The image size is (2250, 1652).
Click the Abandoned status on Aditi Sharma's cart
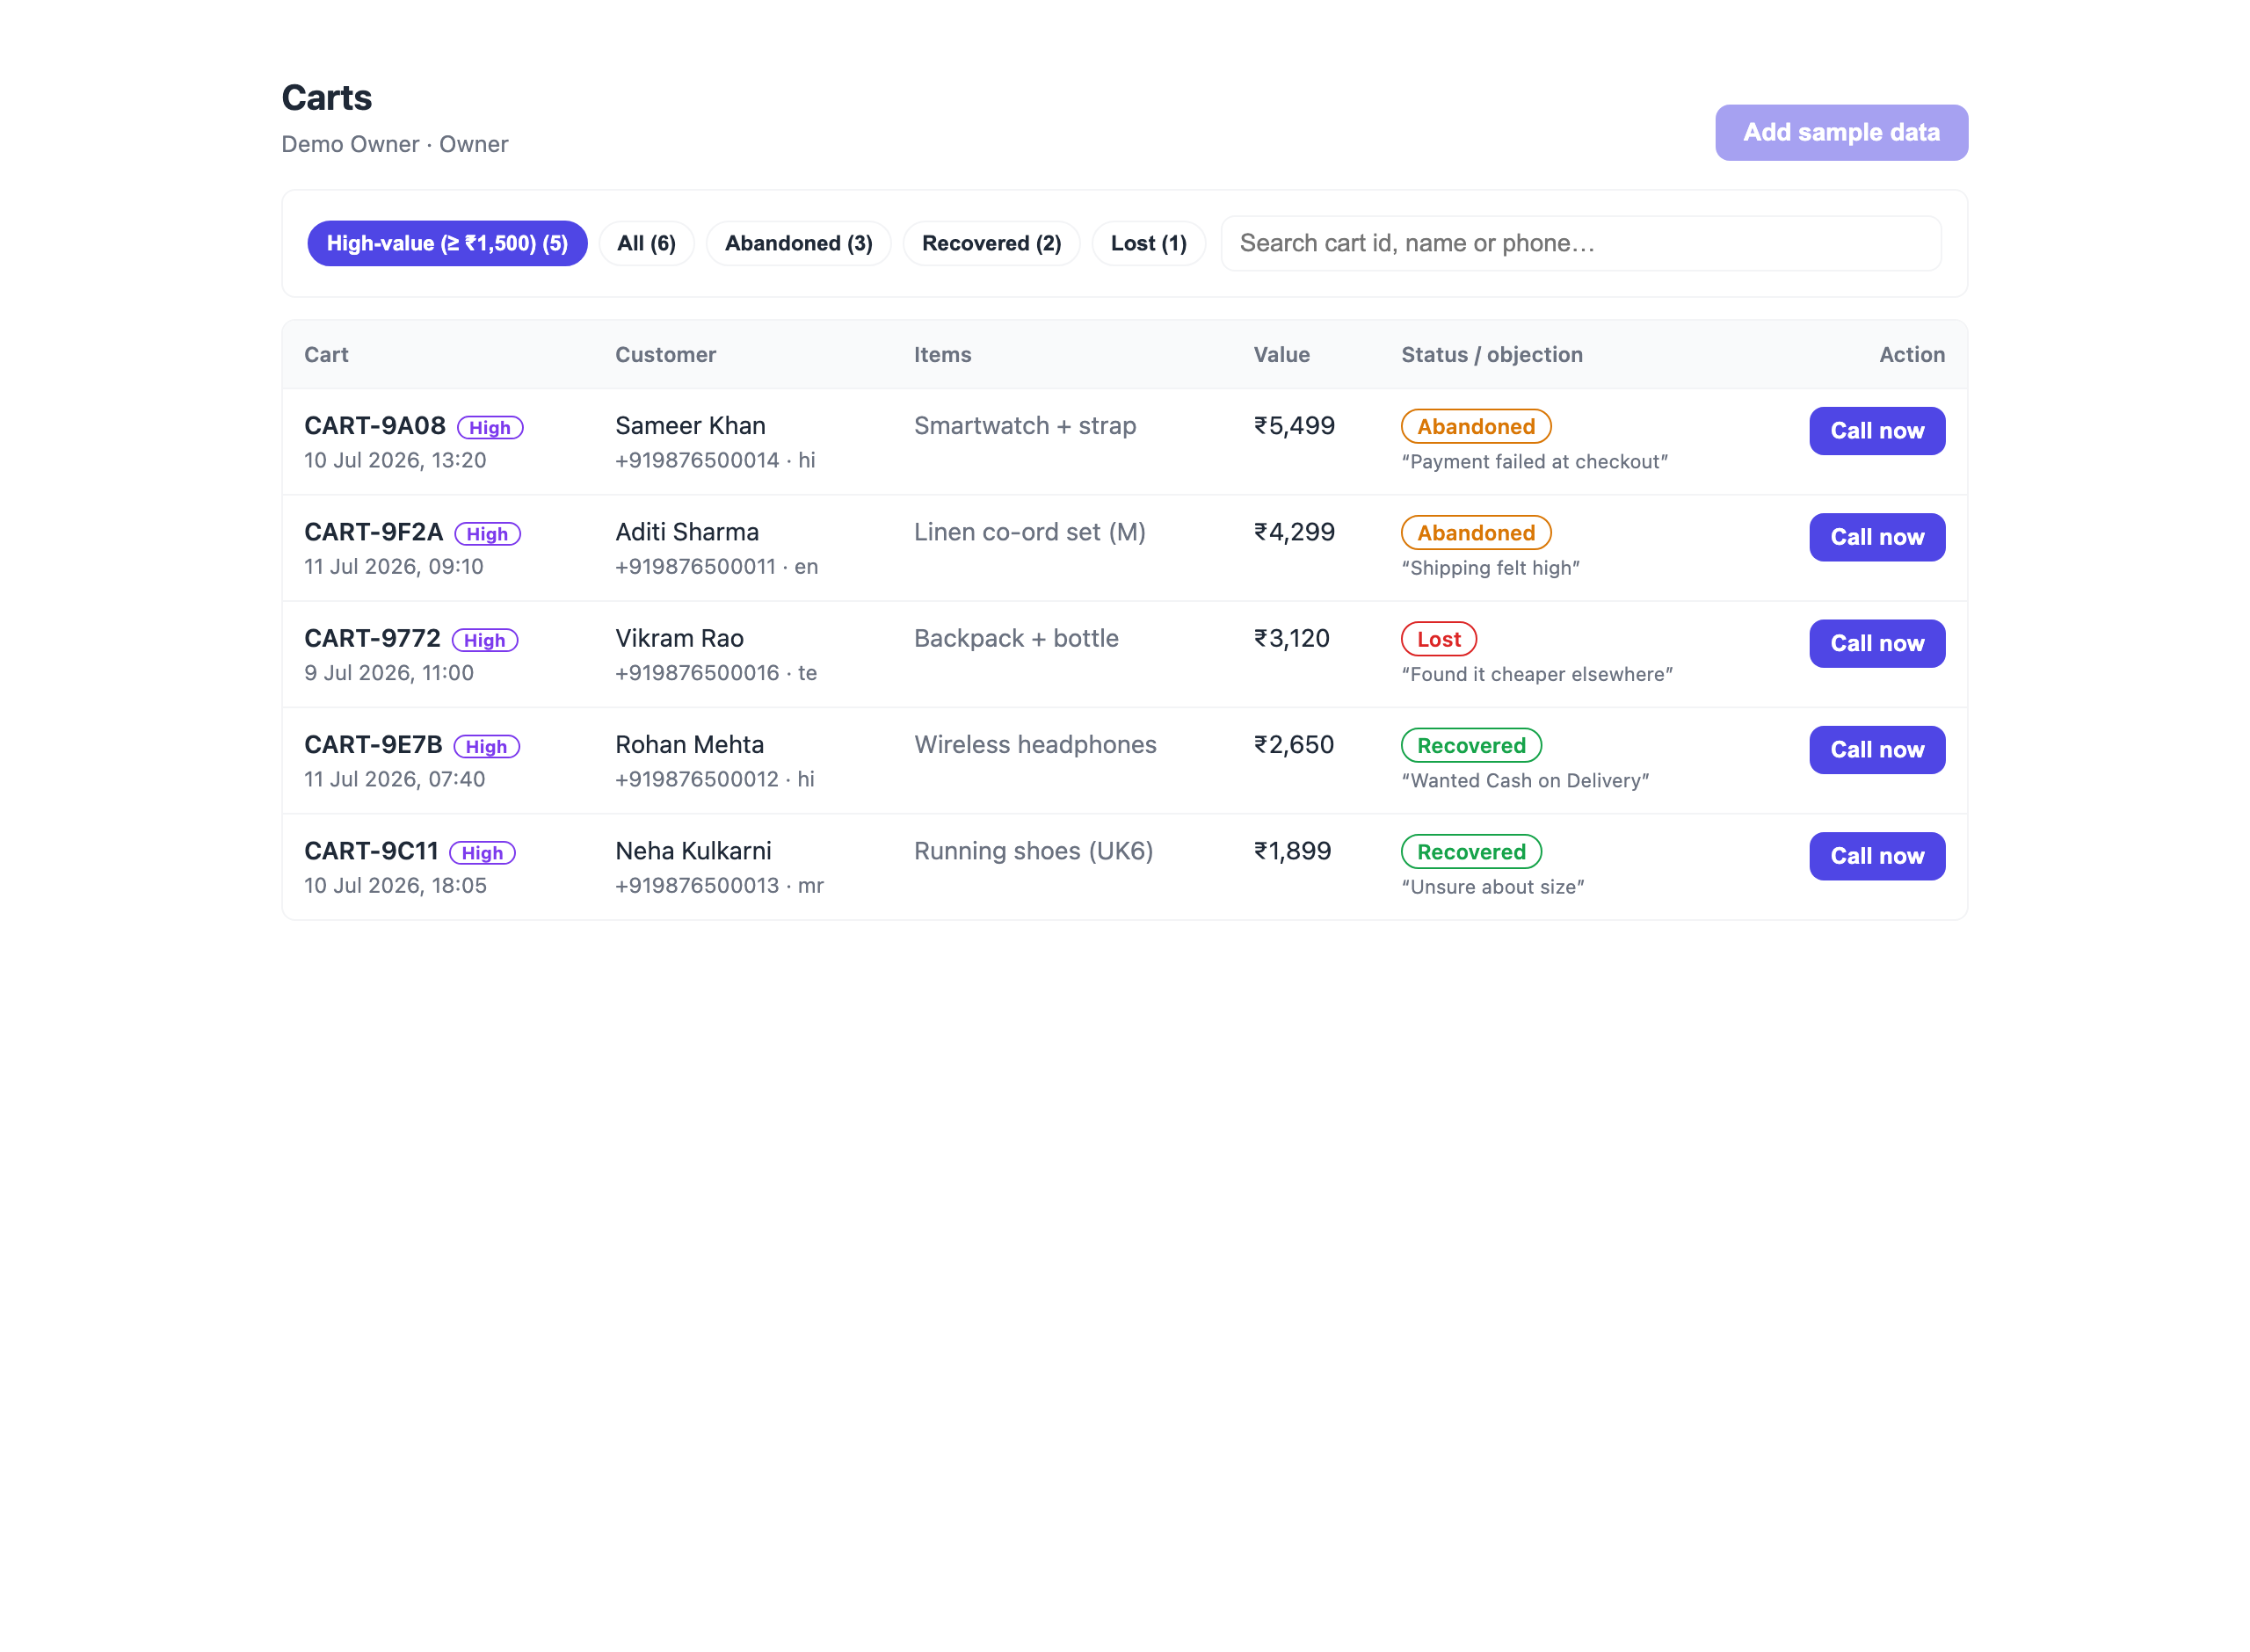point(1476,533)
